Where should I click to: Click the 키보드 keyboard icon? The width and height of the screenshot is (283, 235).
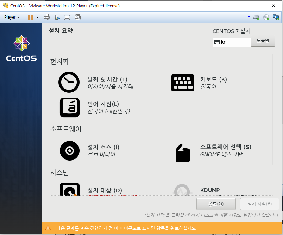(183, 83)
